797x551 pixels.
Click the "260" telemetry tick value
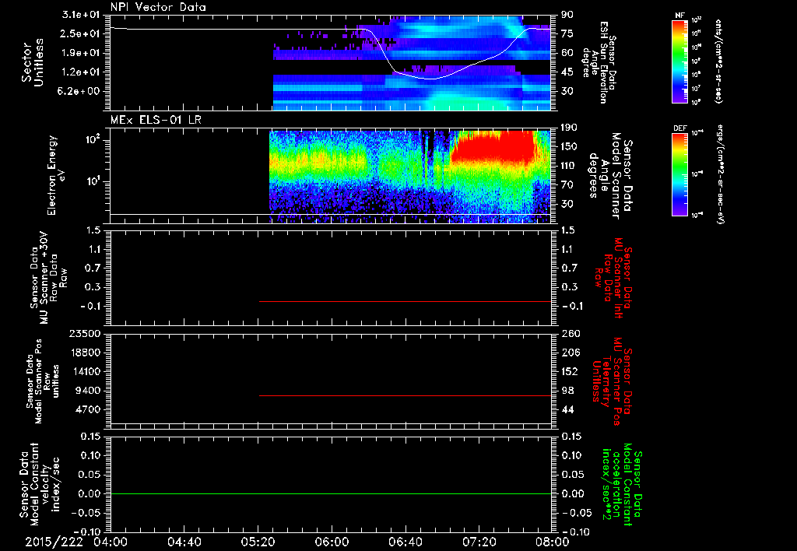click(x=571, y=334)
